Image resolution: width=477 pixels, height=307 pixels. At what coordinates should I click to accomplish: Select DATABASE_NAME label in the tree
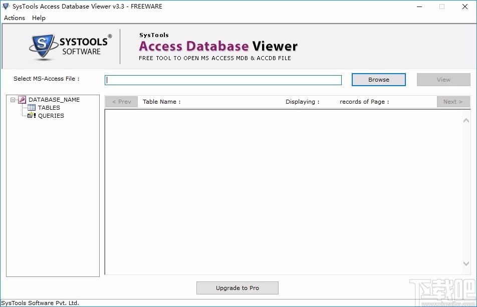pyautogui.click(x=54, y=100)
